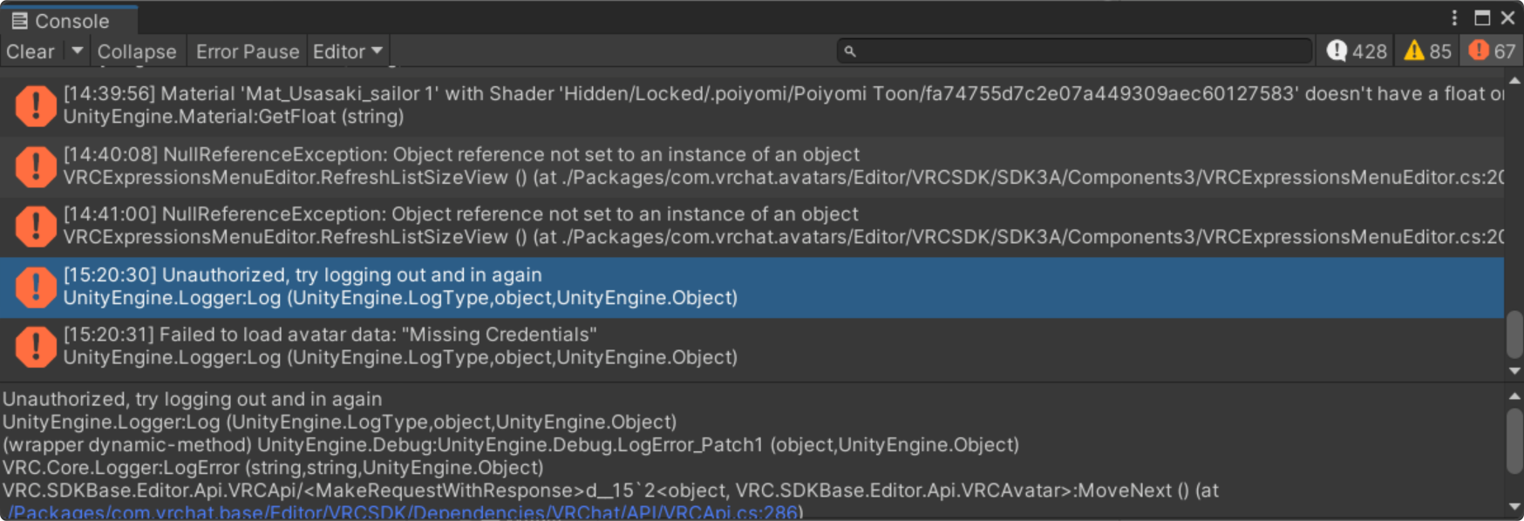The image size is (1524, 521).
Task: Click in the console search field
Action: [x=1081, y=51]
